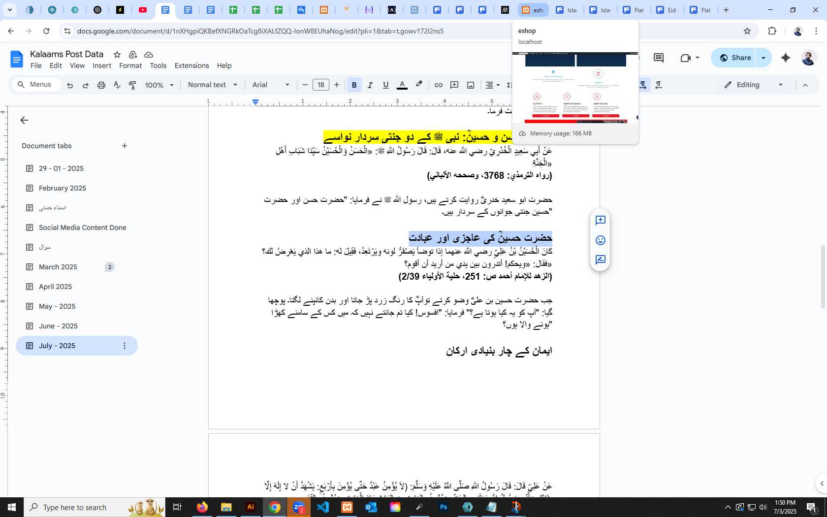Activate the paint format tool
The height and width of the screenshot is (517, 827).
click(132, 85)
